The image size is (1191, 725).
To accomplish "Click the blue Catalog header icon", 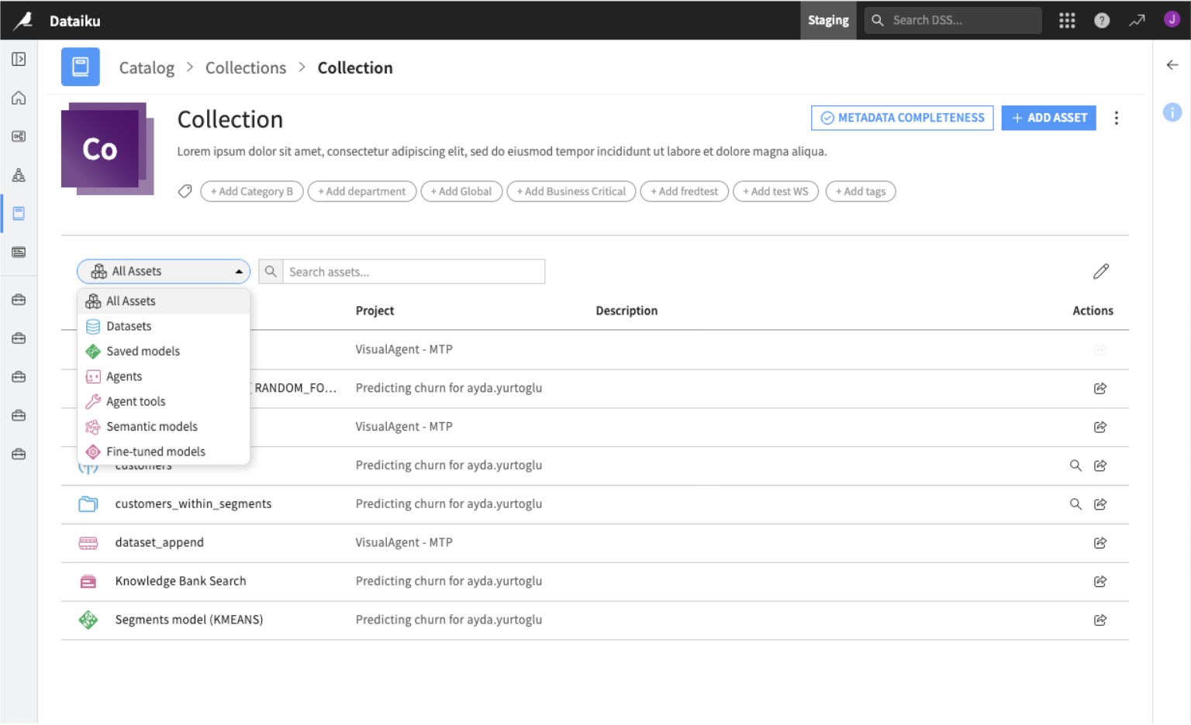I will (x=81, y=67).
